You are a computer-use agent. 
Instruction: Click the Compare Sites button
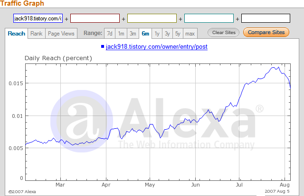click(266, 32)
